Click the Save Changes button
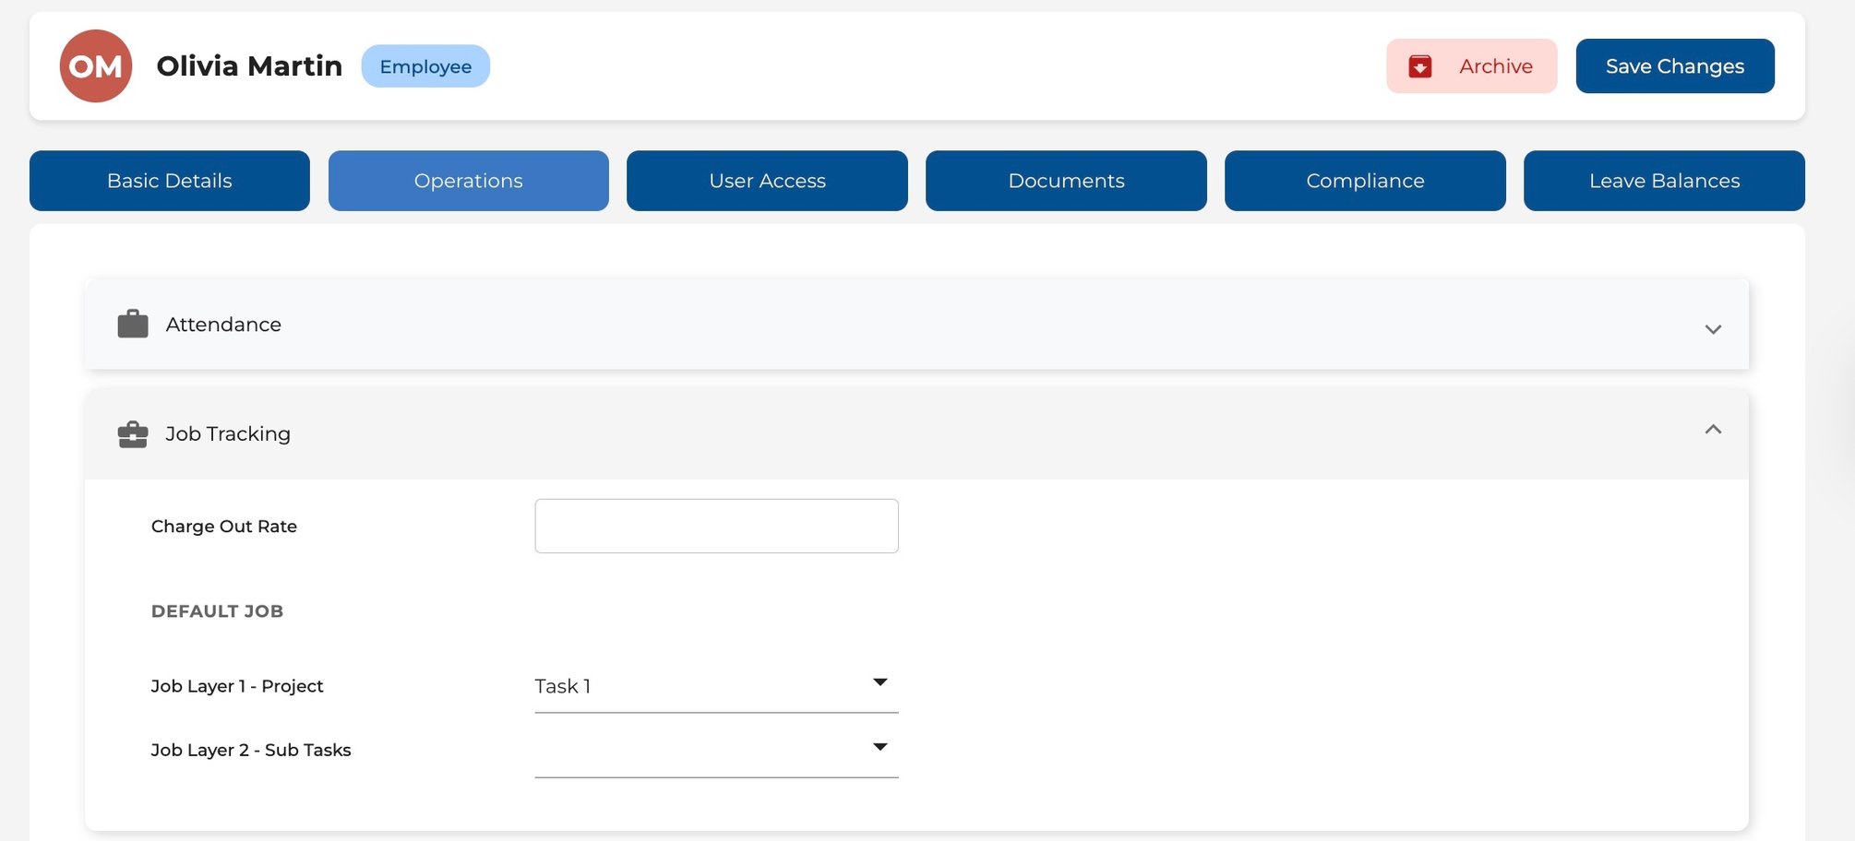 1675,66
